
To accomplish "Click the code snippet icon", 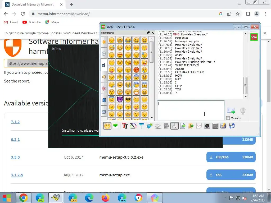I will coord(199,126).
